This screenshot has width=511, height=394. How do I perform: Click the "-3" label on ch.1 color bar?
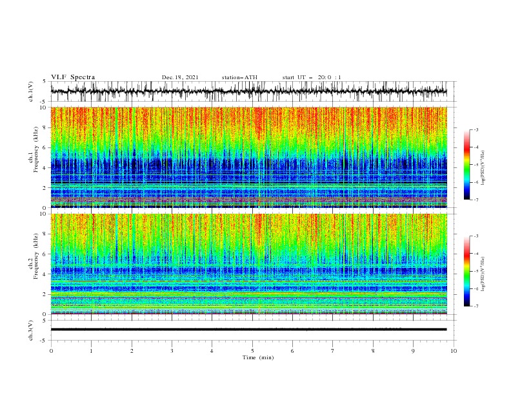coord(476,130)
